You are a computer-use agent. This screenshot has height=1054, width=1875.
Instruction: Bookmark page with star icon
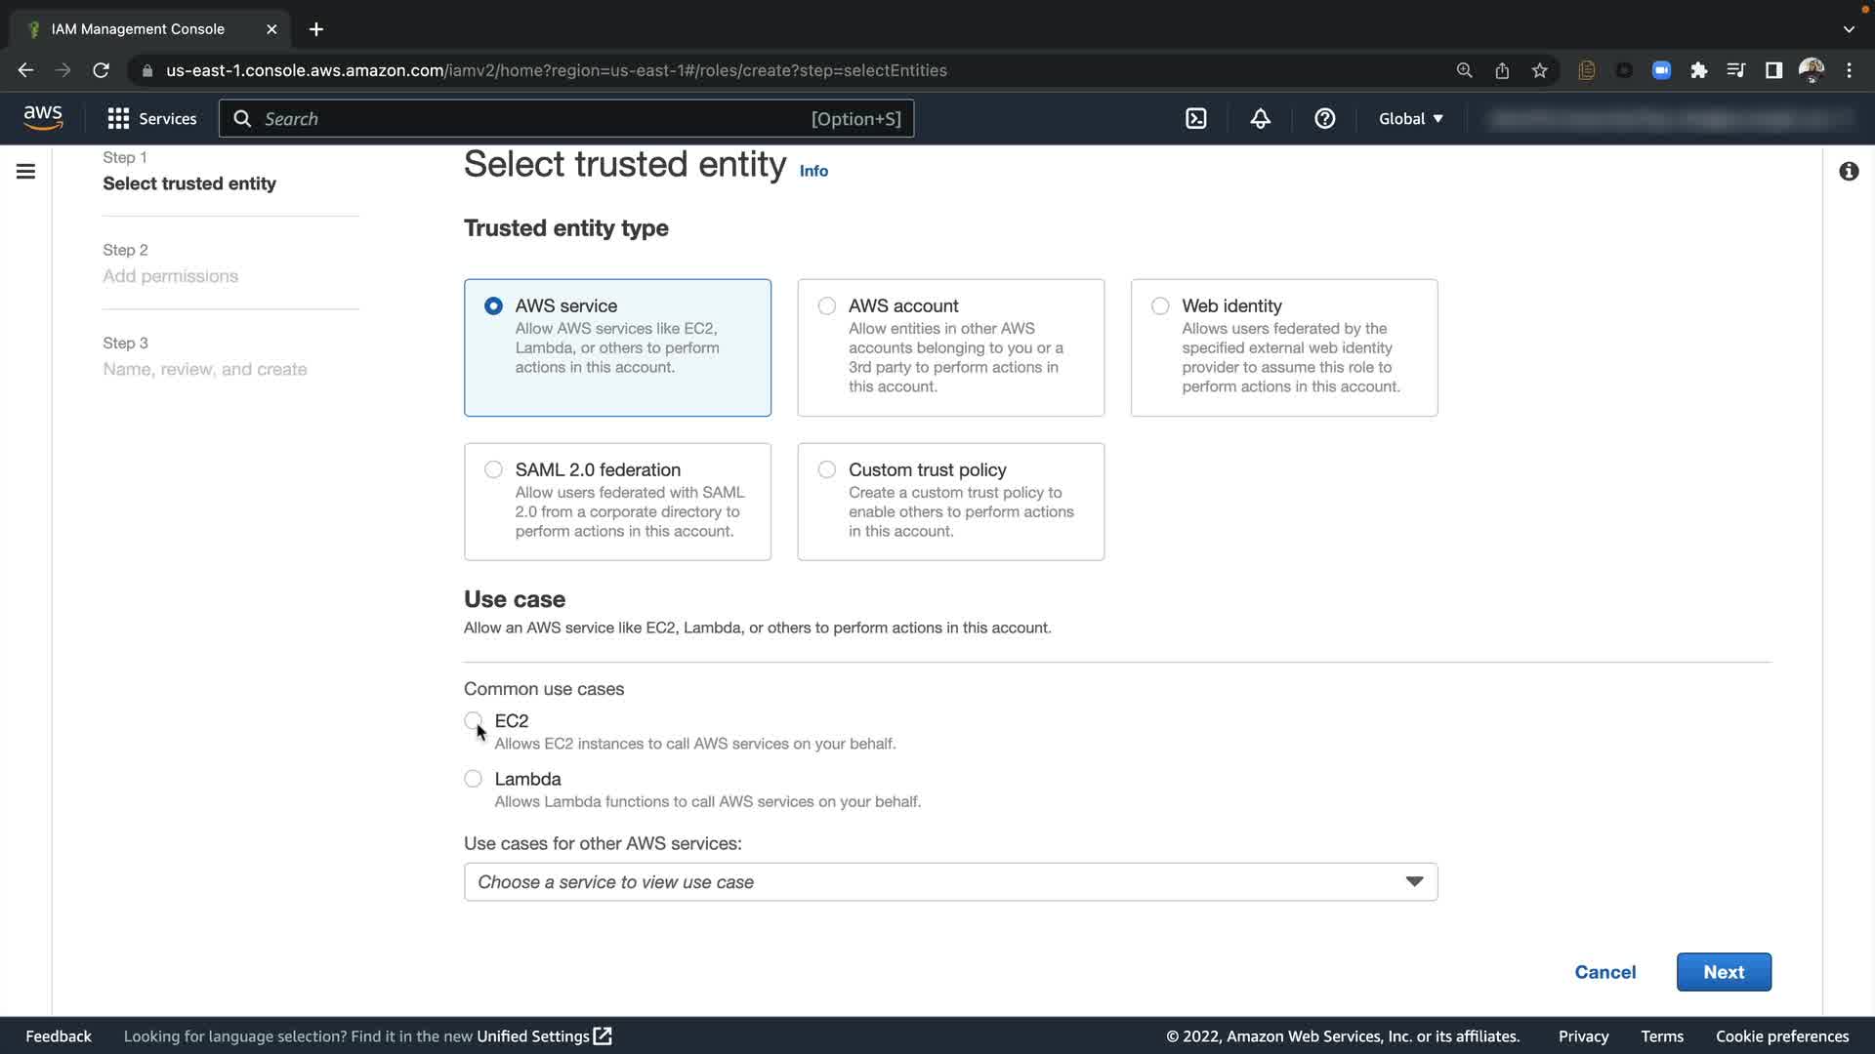coord(1540,70)
